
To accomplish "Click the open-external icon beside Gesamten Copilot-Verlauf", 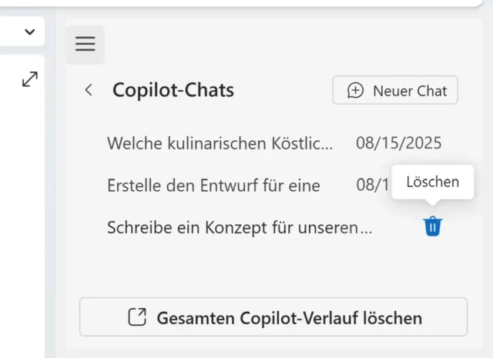I will (136, 317).
